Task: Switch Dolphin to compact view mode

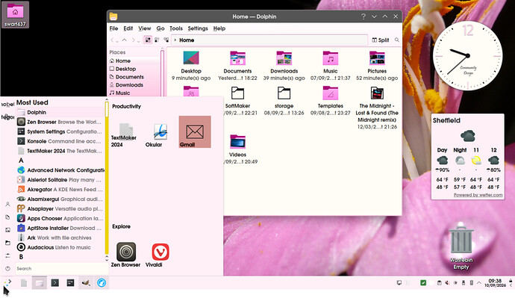Action: 157,40
